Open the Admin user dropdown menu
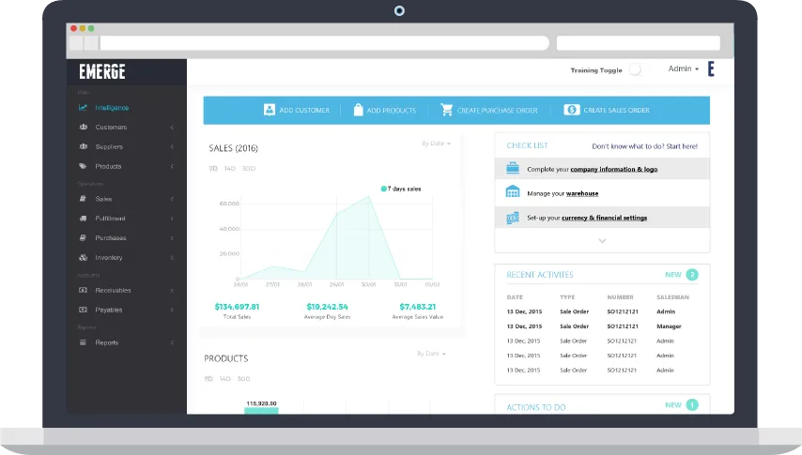This screenshot has height=455, width=802. [683, 69]
